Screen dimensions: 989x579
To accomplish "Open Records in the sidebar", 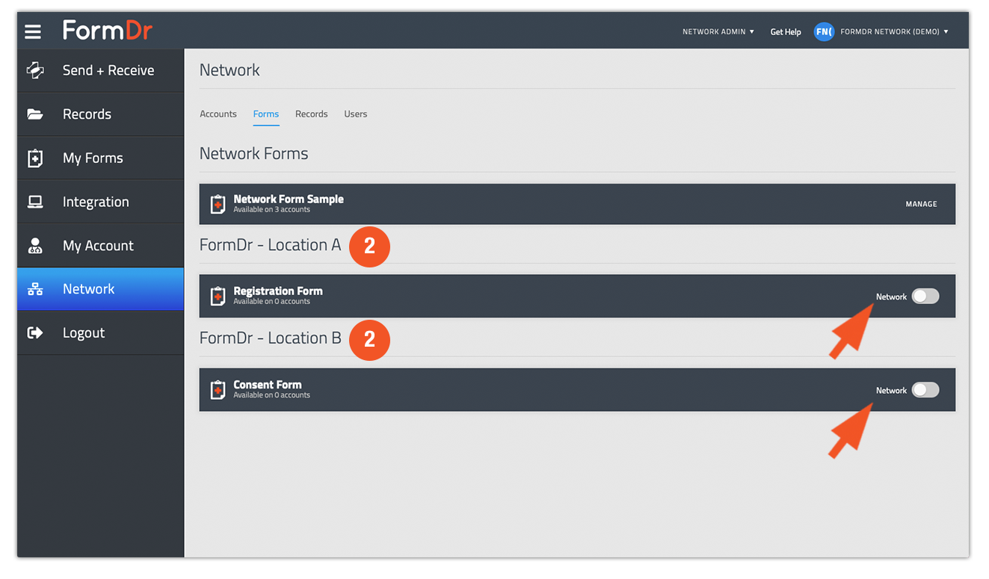I will click(x=101, y=114).
